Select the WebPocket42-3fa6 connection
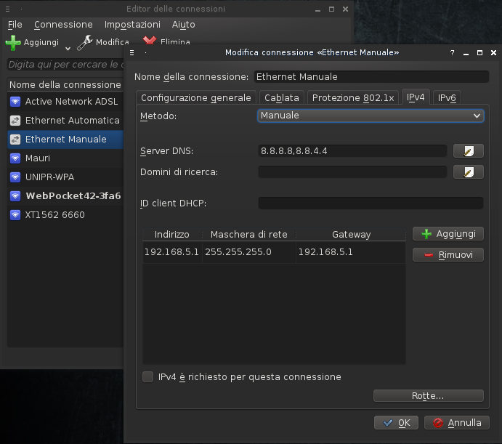This screenshot has height=444, width=502. click(x=73, y=196)
